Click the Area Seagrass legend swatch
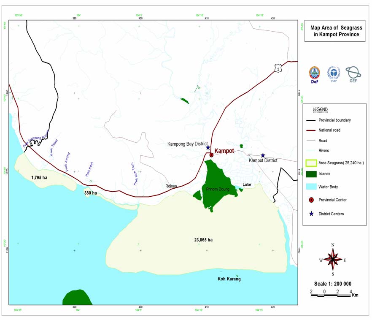Image resolution: width=372 pixels, height=320 pixels. pyautogui.click(x=311, y=163)
